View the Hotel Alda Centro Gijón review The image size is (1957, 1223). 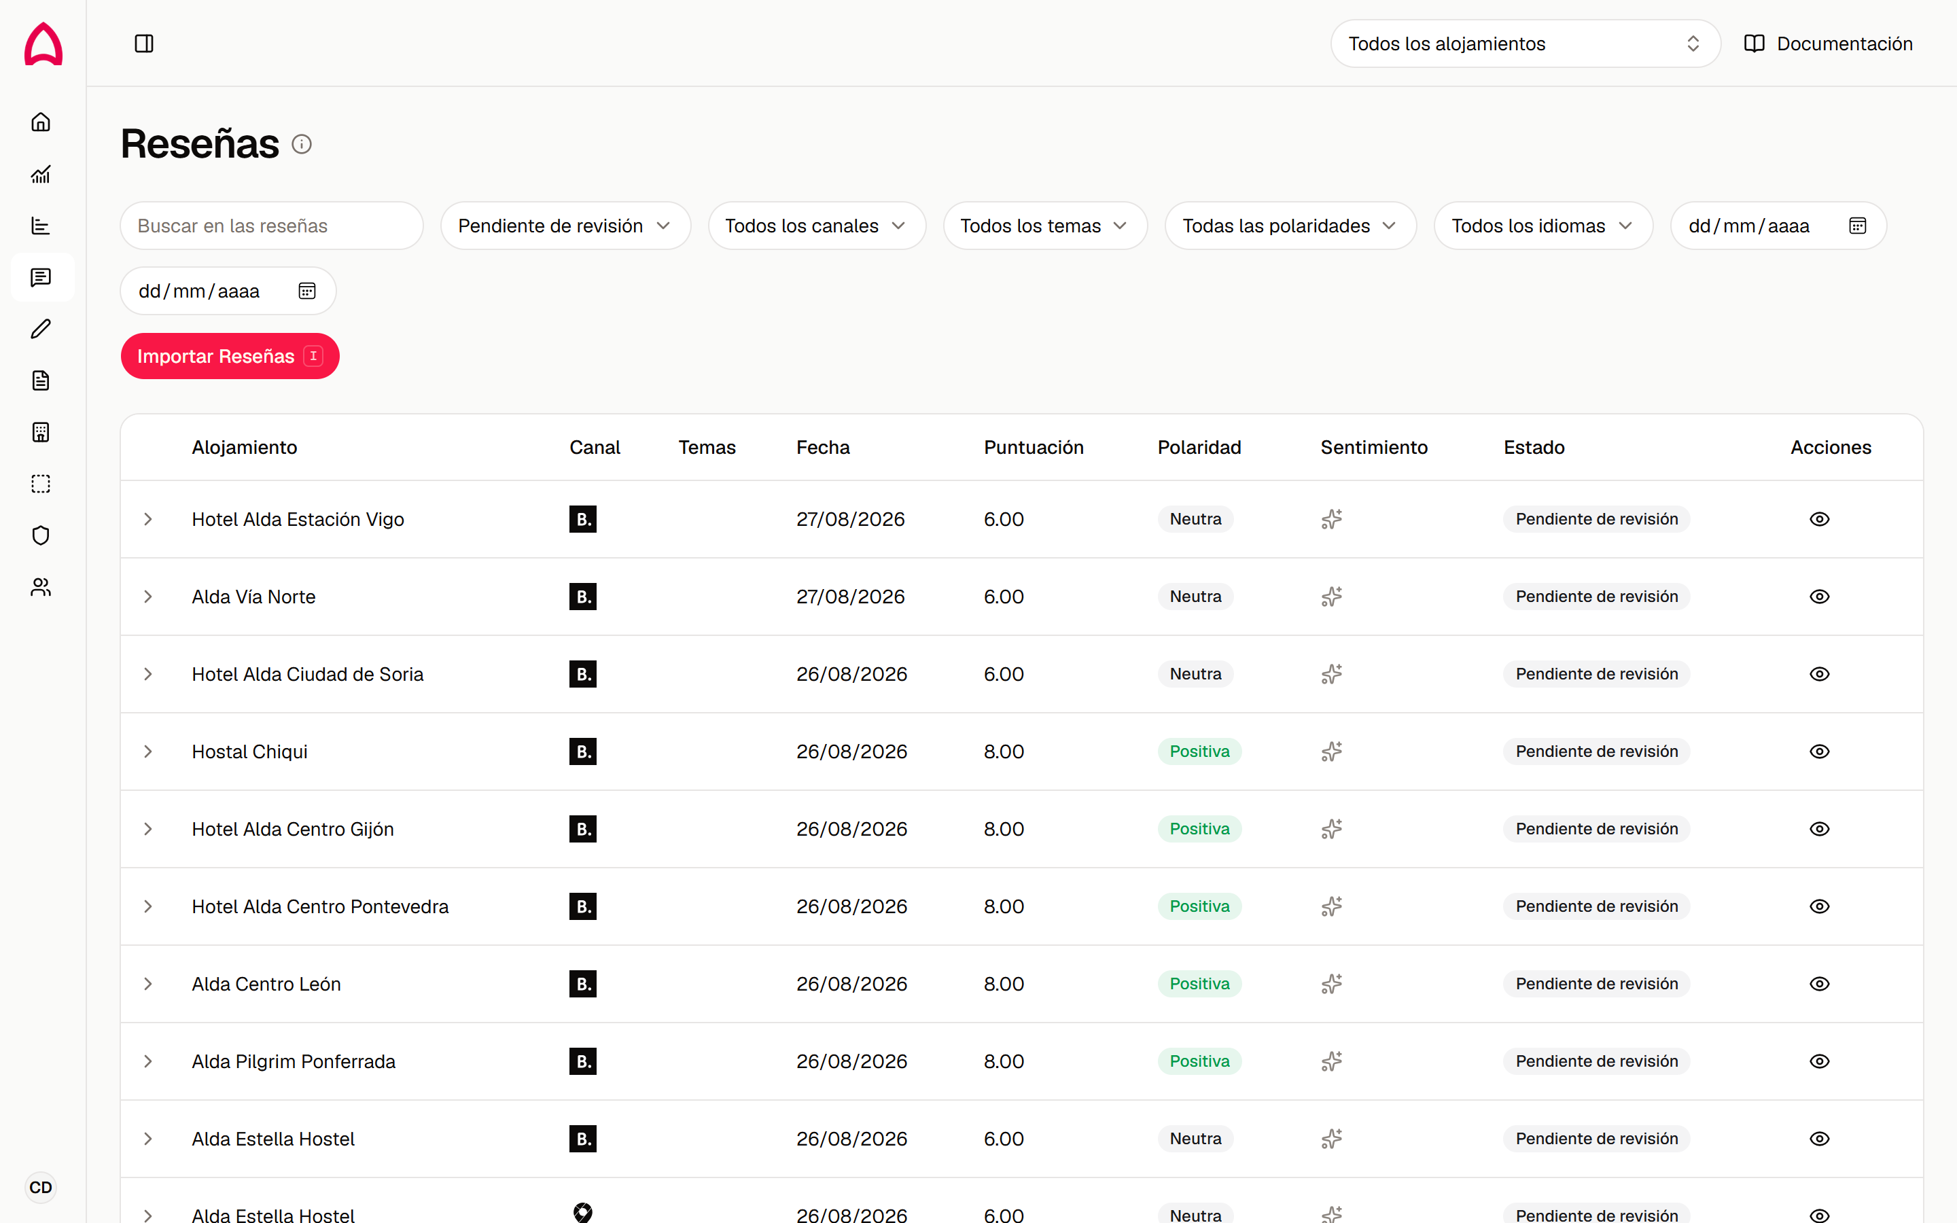(1820, 829)
